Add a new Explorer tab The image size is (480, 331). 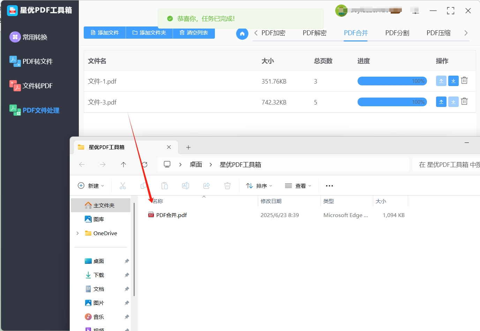(188, 147)
